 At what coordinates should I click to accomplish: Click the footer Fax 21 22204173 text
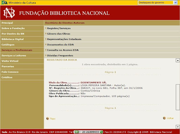(x=115, y=132)
